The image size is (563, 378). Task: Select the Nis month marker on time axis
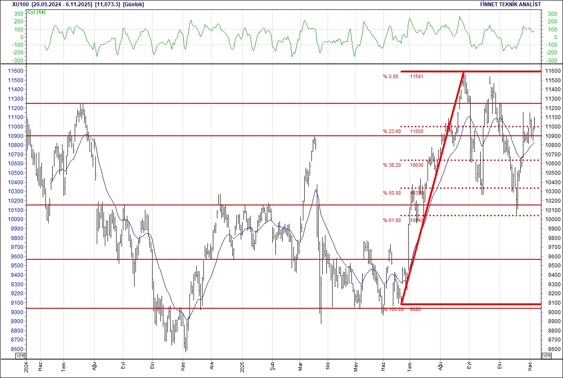pos(327,366)
